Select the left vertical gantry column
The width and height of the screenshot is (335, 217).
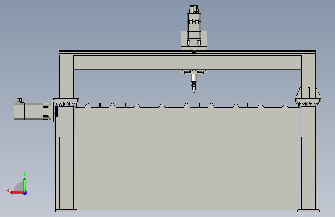coord(66,77)
